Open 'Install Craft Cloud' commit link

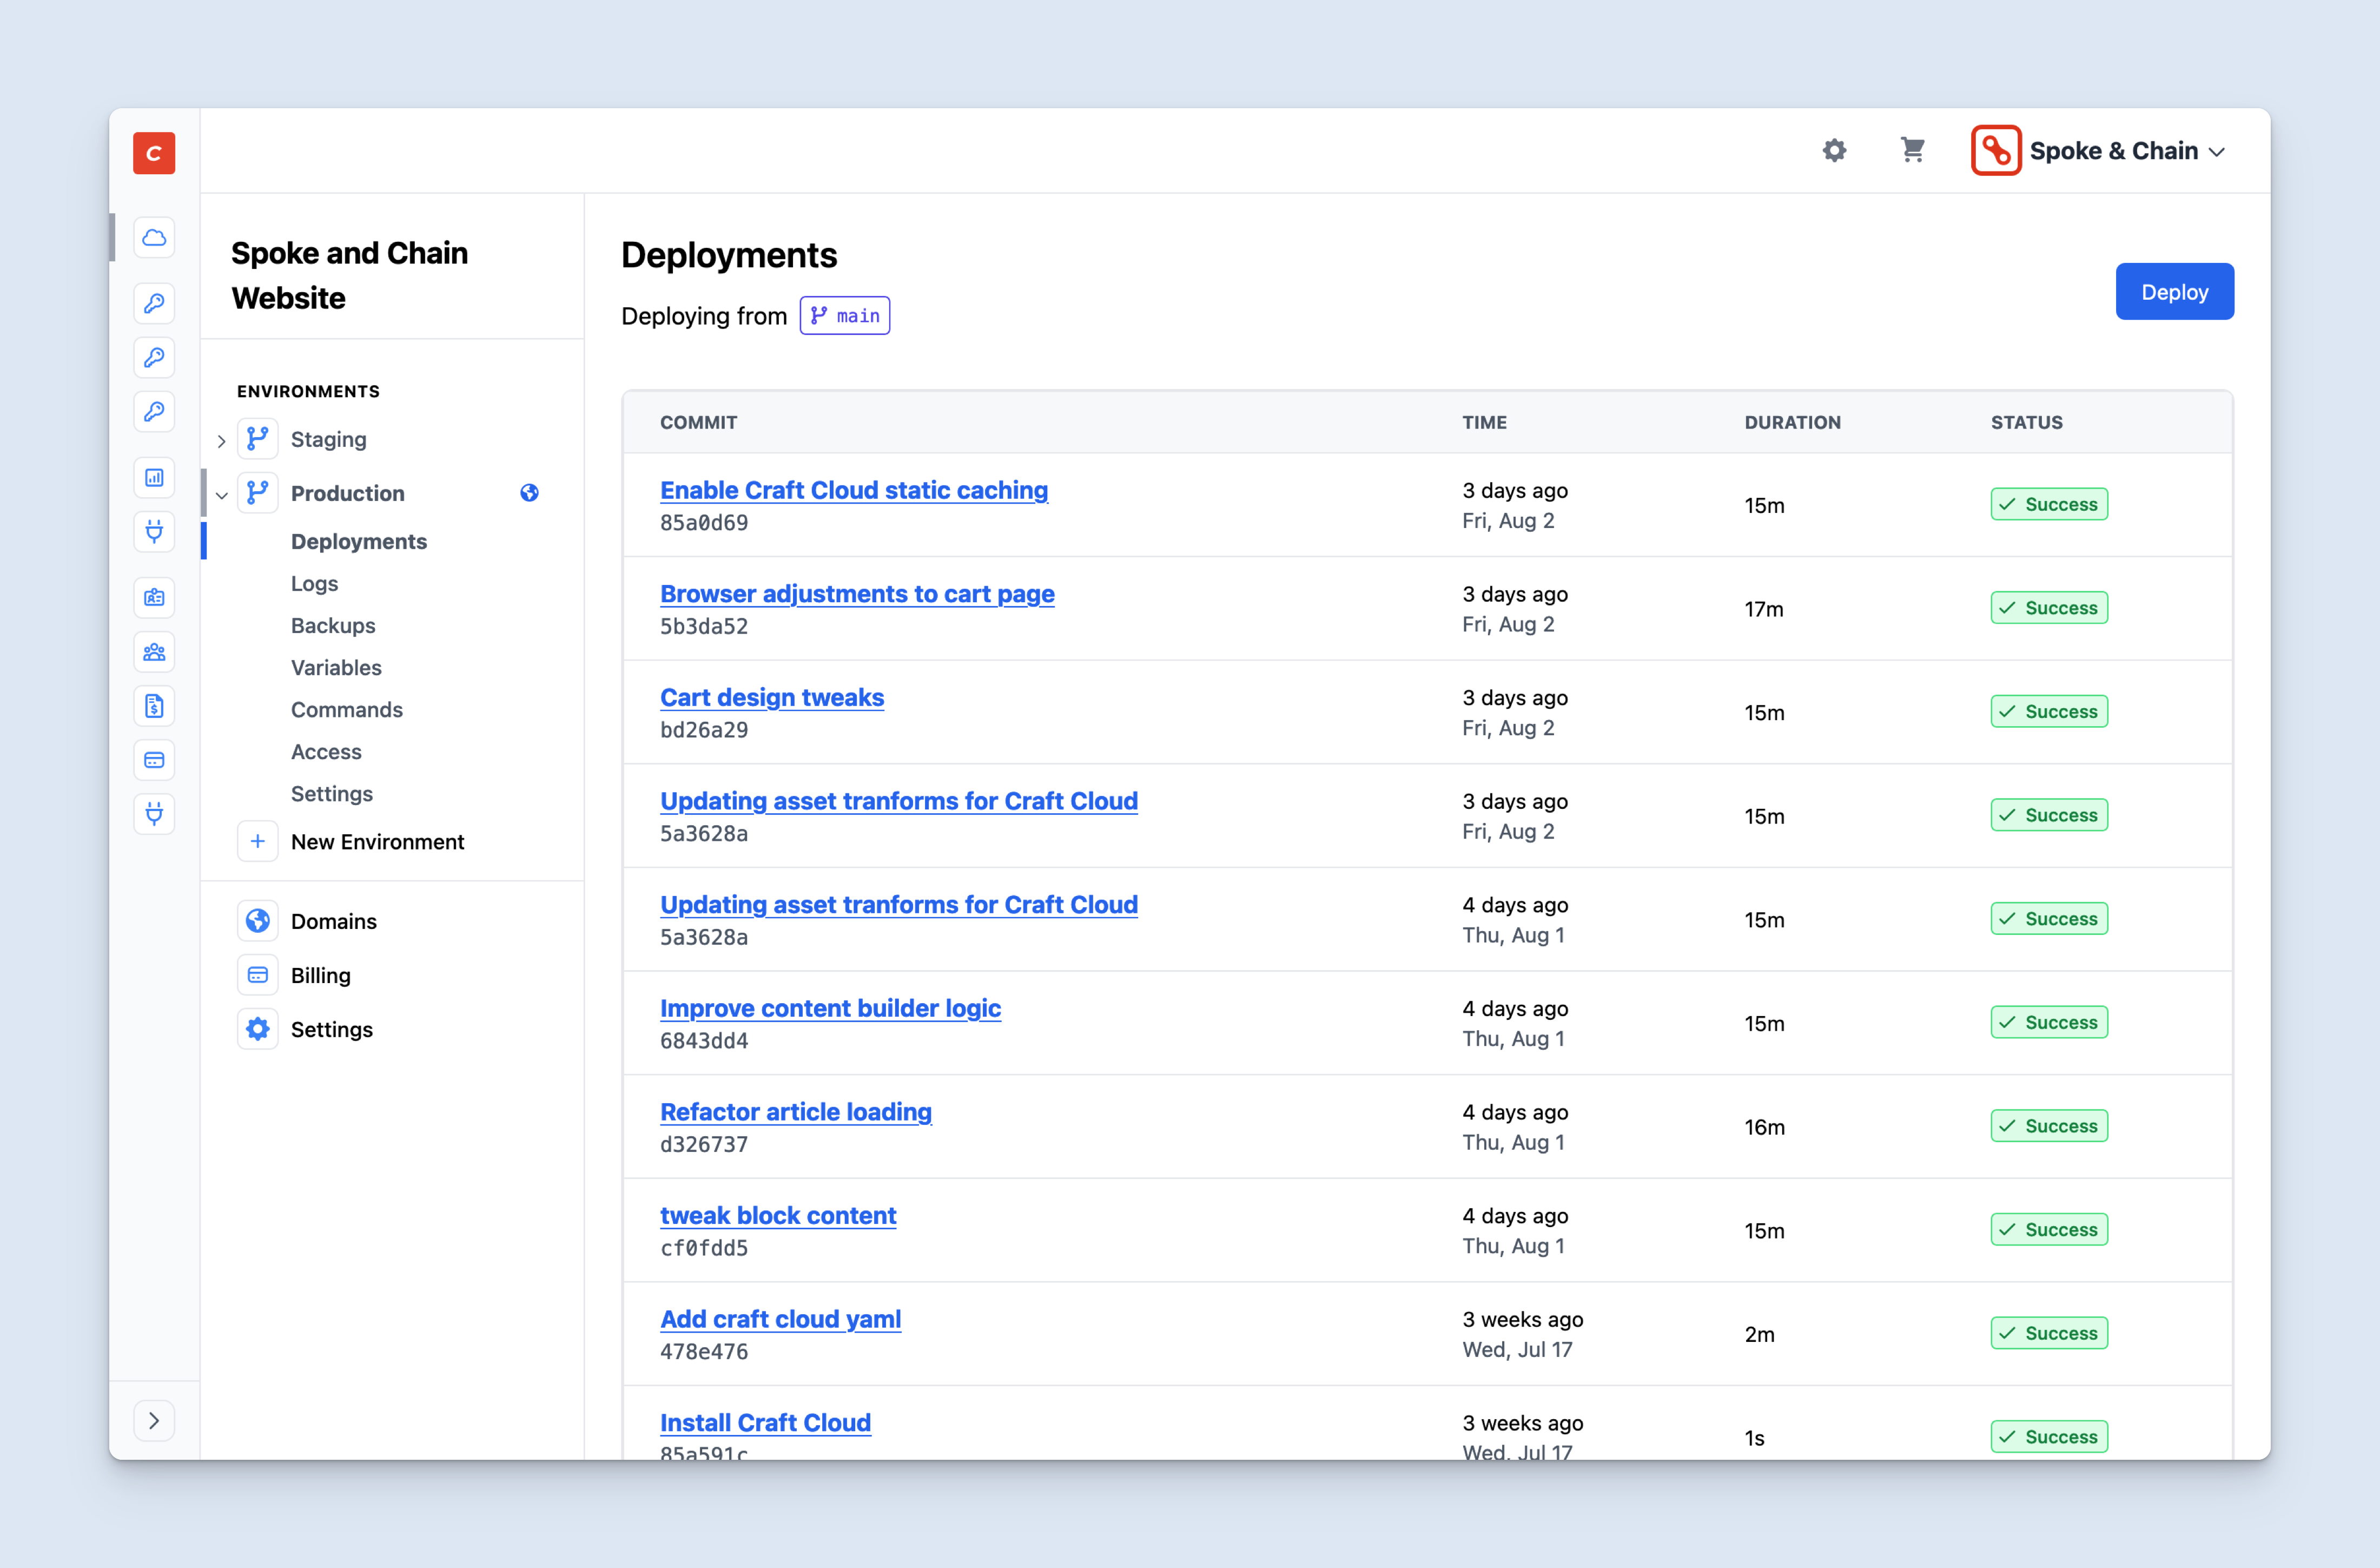coord(765,1422)
